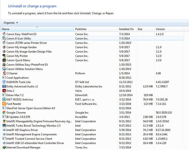Select version '9.17.10.2843' of Intel HD Graphics
The height and width of the screenshot is (150, 189).
(x=163, y=130)
